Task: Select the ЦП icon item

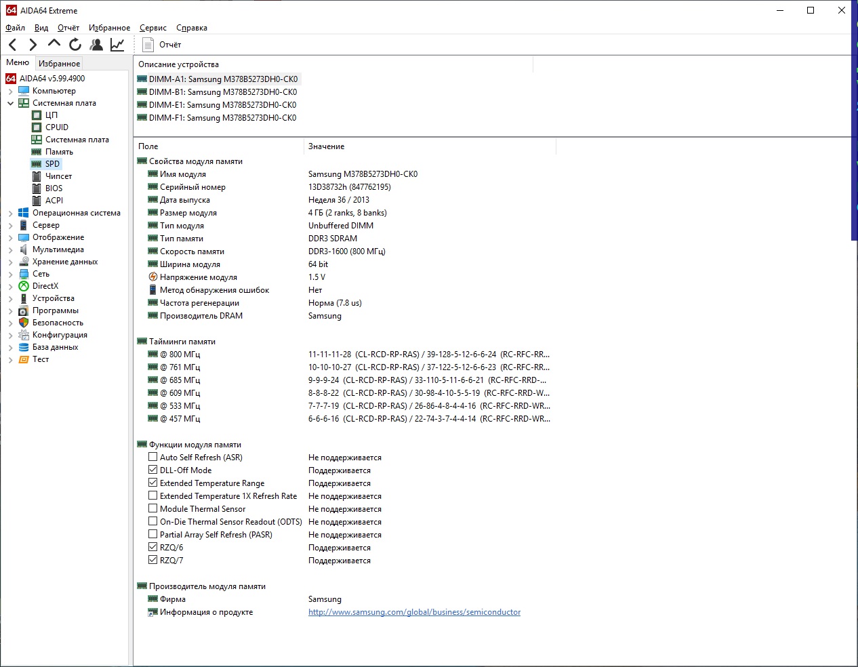Action: pos(37,115)
